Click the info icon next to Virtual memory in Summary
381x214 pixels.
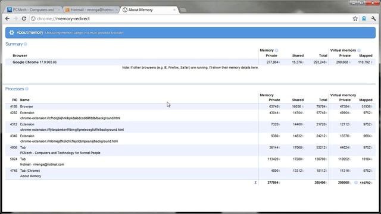click(x=359, y=51)
